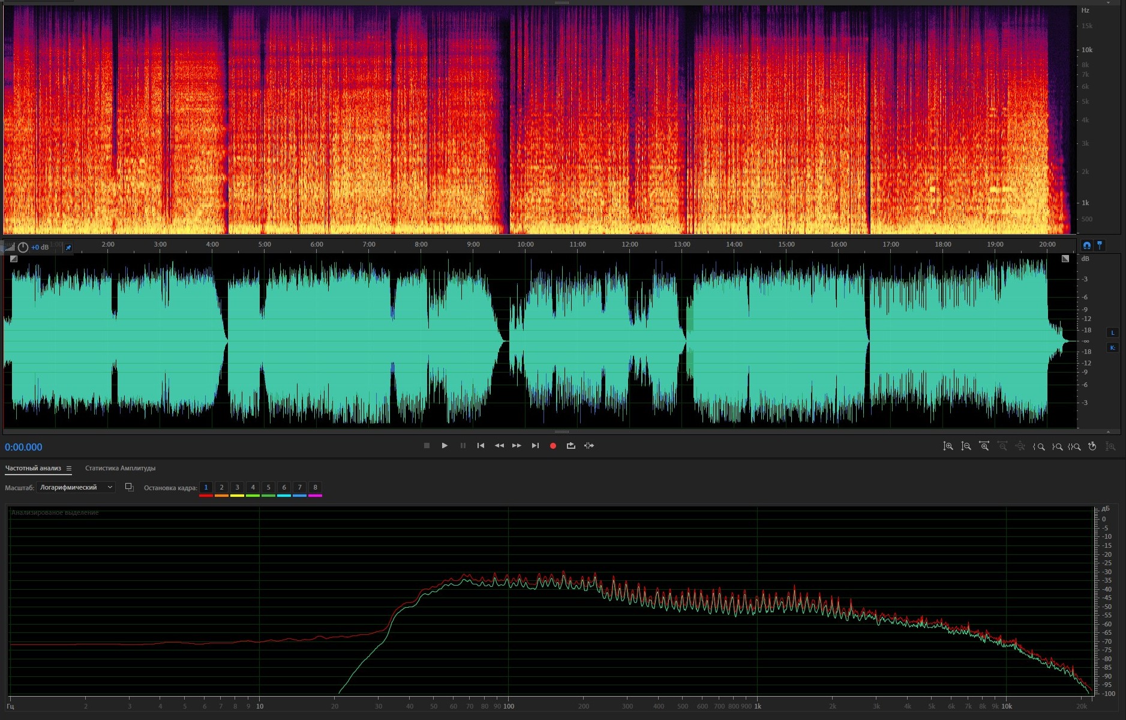1126x720 pixels.
Task: Select the Частотный анализ tab
Action: 33,468
